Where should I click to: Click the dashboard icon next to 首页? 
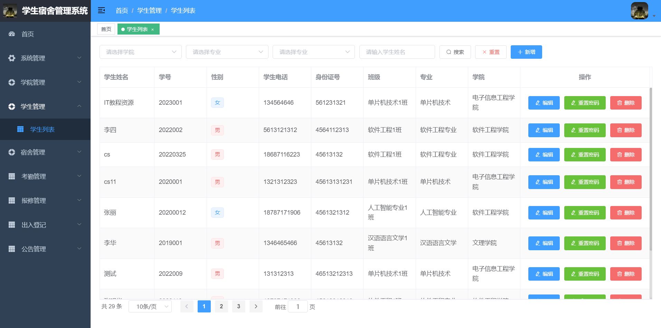[12, 34]
